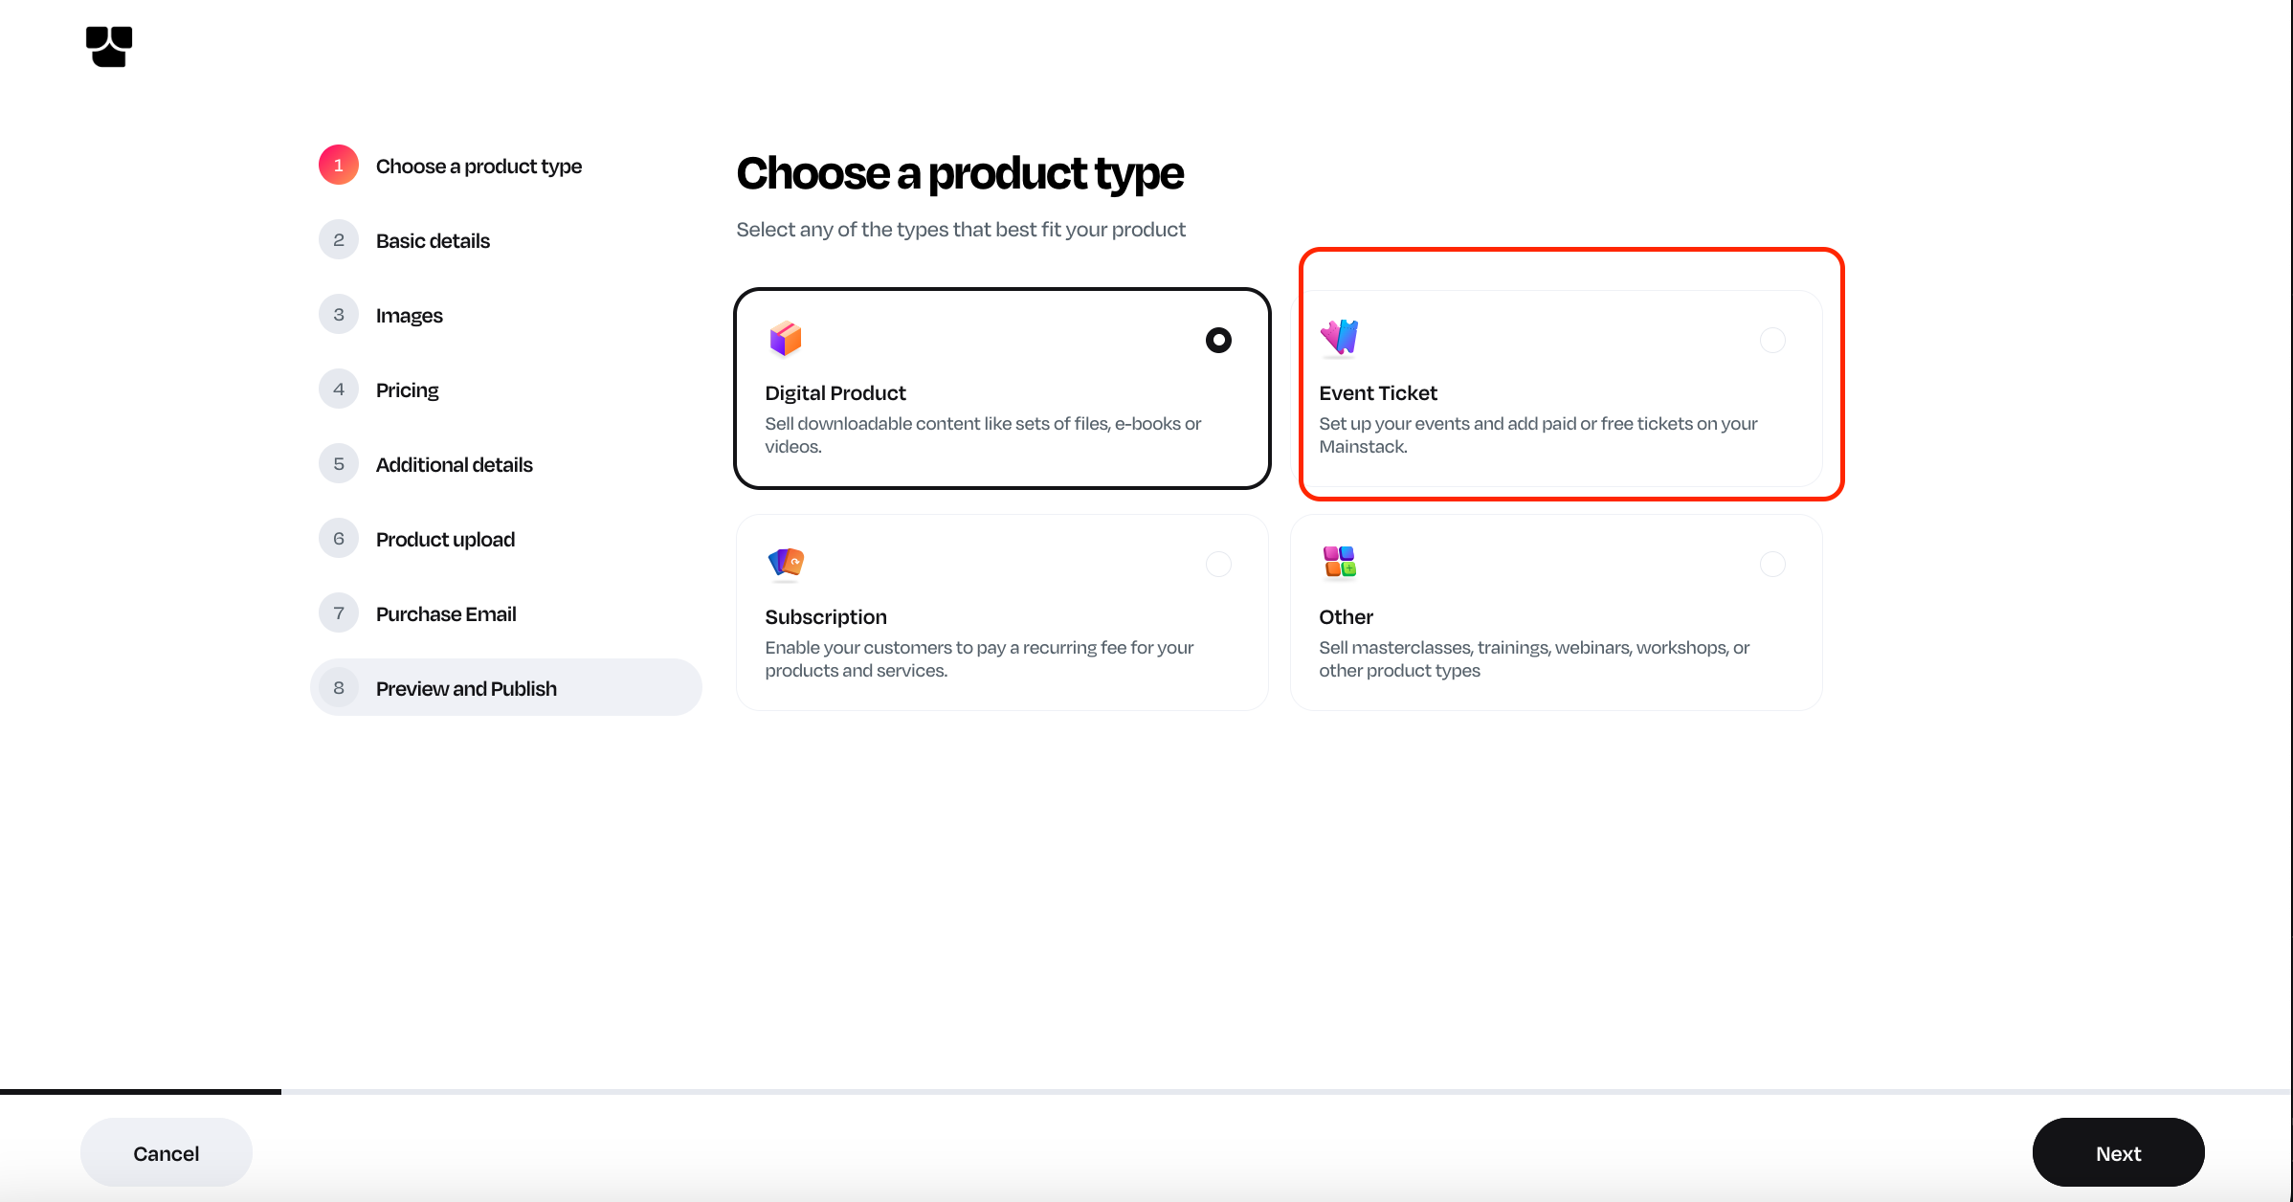The height and width of the screenshot is (1202, 2293).
Task: Open the Images step
Action: (409, 315)
